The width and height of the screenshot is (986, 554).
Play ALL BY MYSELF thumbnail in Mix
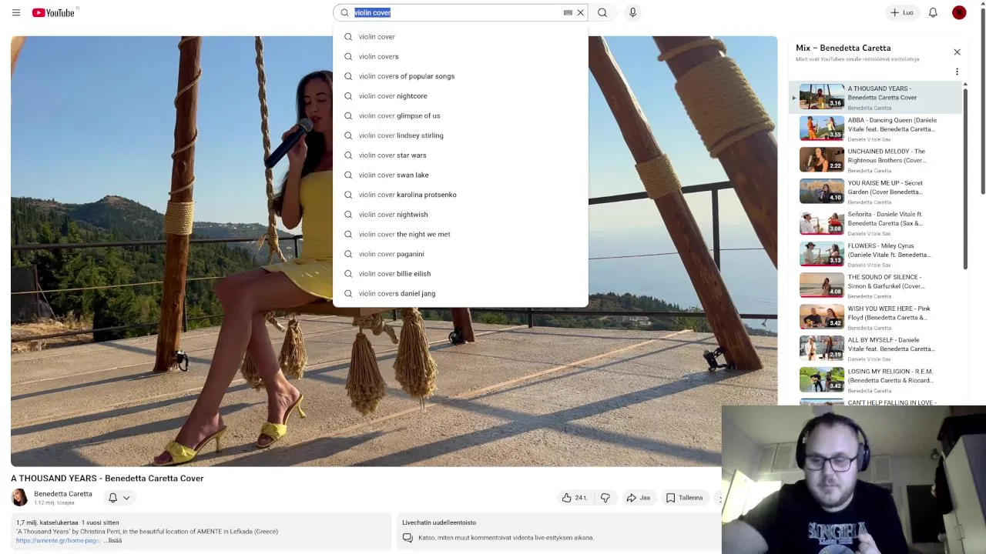point(821,348)
